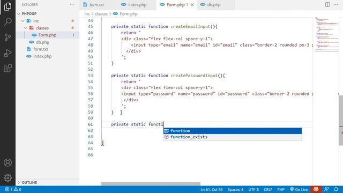343x193 pixels.
Task: Open the Run and Debug icon
Action: coord(8,53)
